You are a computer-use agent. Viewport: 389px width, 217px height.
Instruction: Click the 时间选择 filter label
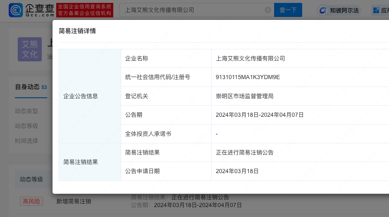click(x=26, y=141)
